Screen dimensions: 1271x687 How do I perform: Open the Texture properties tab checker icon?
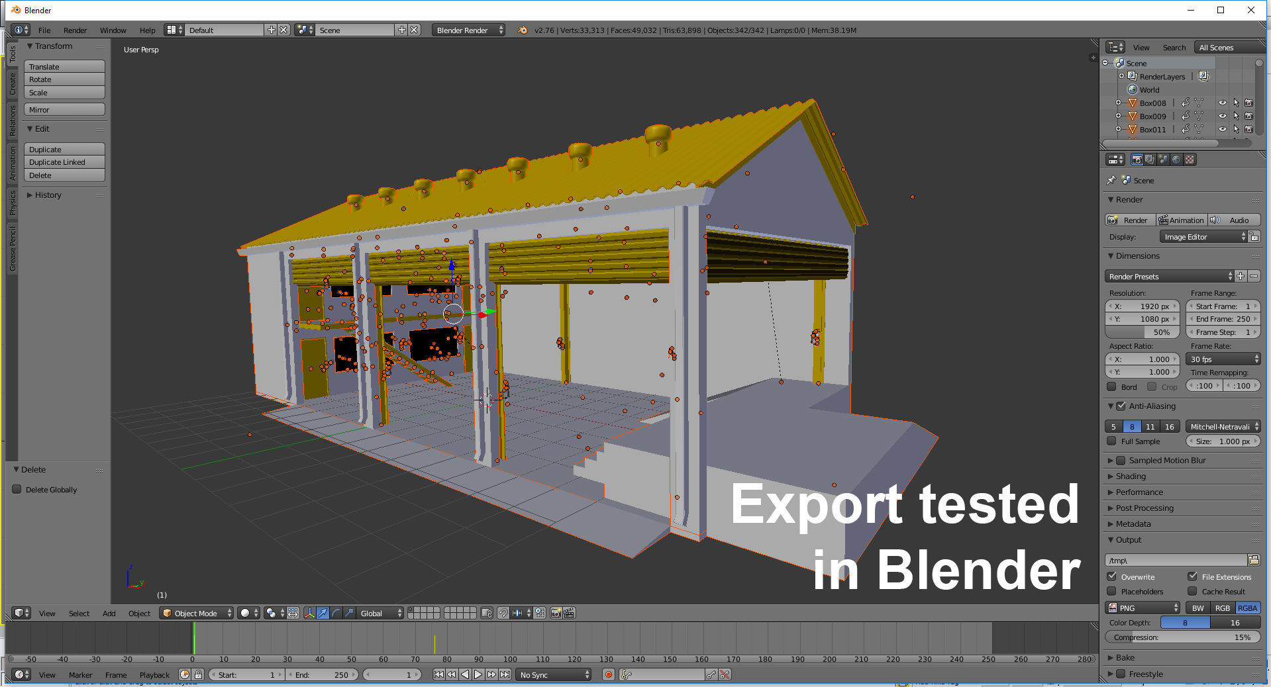[1190, 160]
